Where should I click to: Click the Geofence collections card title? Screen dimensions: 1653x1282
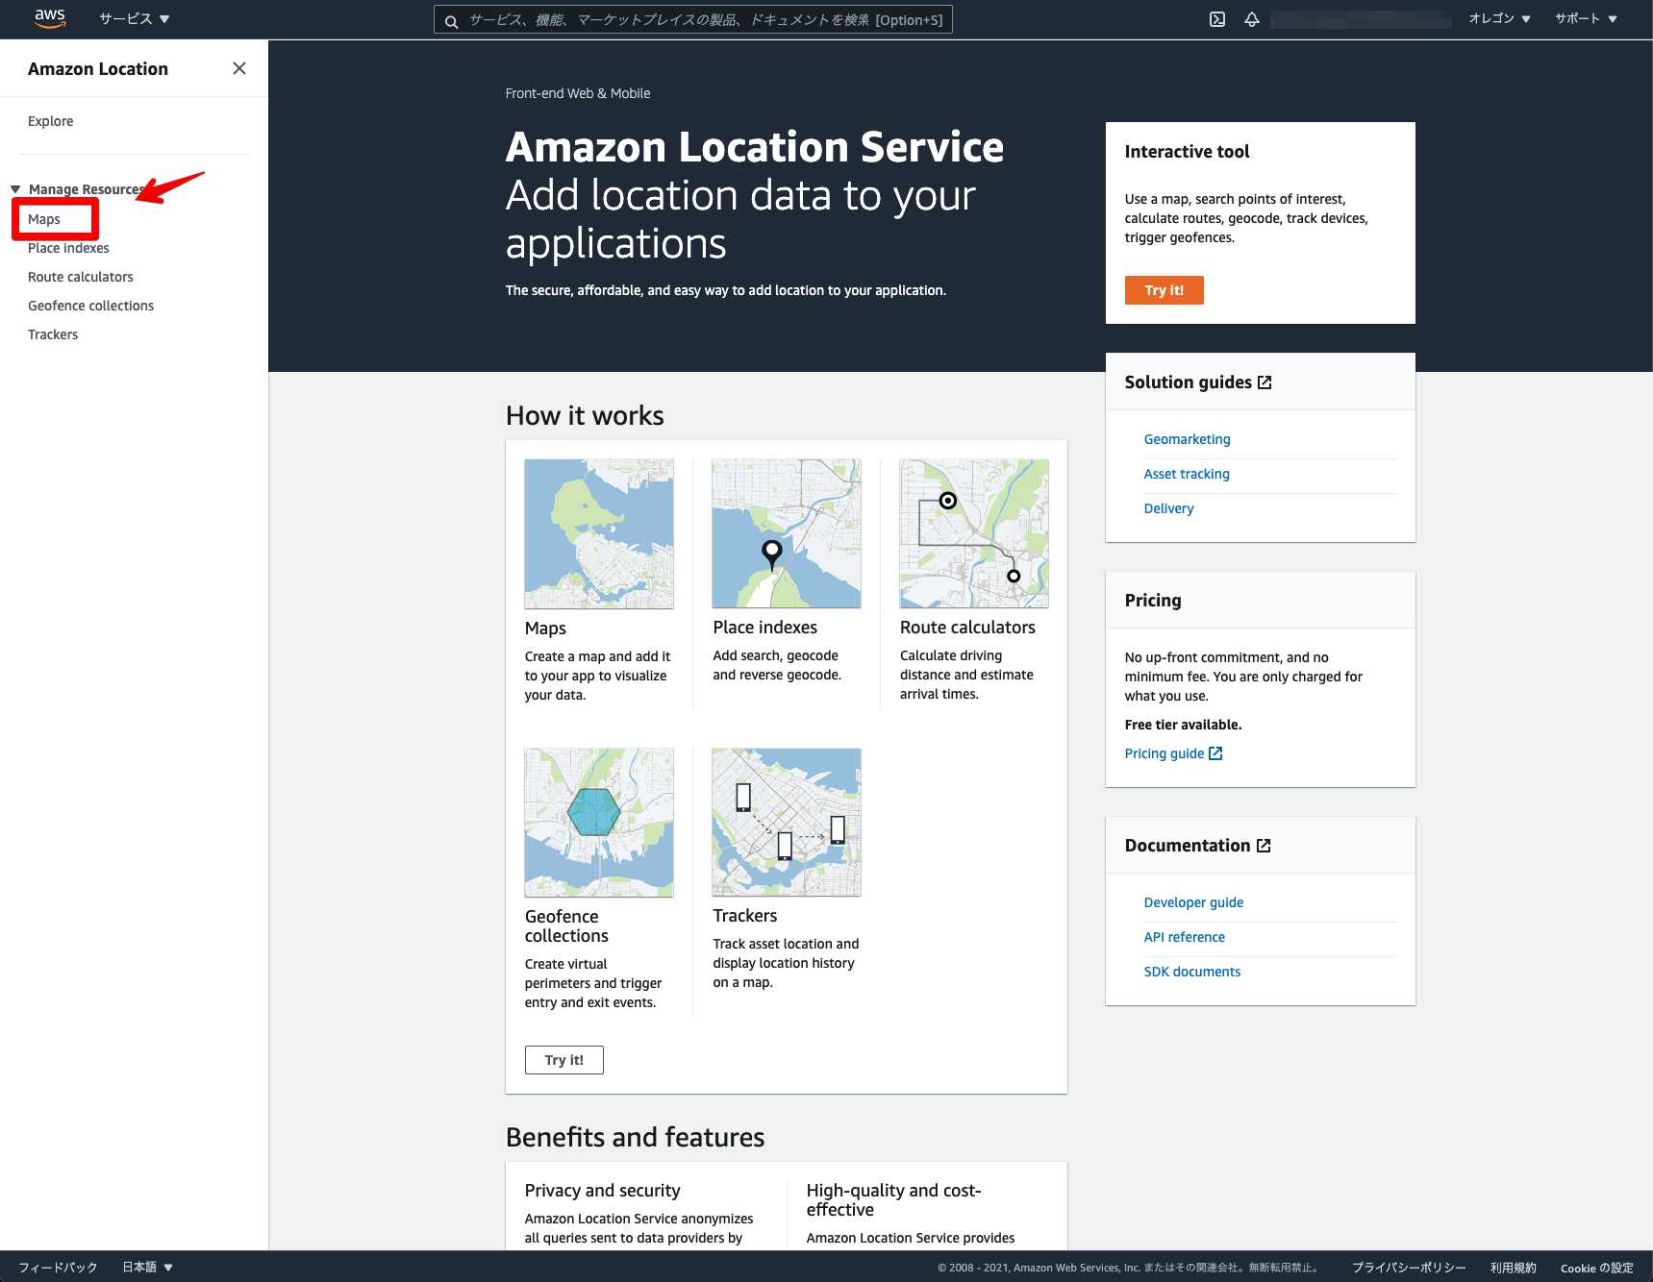click(566, 926)
